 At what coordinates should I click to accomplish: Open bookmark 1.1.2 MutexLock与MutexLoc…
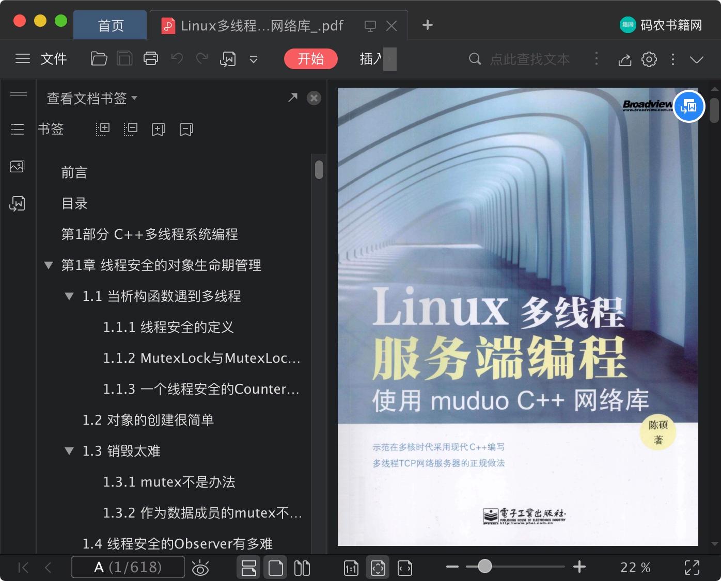(201, 358)
